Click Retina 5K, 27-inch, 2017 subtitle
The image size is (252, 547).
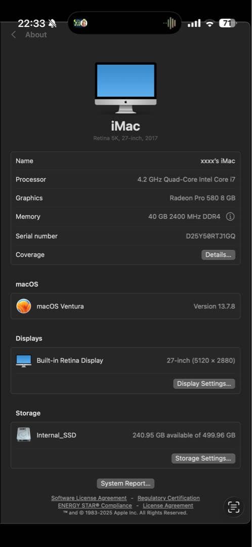[x=125, y=138]
